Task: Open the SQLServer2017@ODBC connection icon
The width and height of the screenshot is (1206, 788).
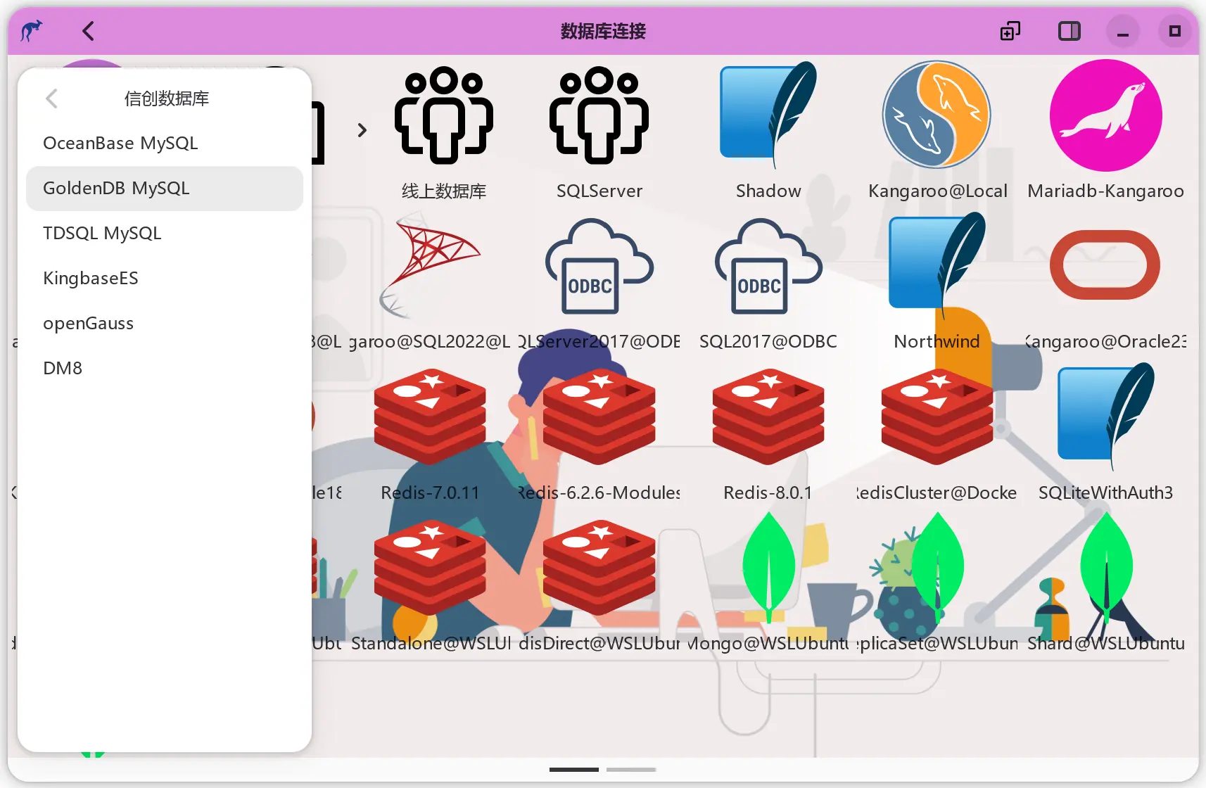Action: tap(599, 267)
